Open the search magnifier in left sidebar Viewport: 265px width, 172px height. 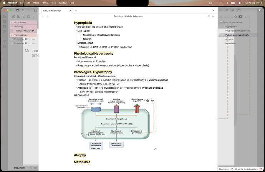23,10
